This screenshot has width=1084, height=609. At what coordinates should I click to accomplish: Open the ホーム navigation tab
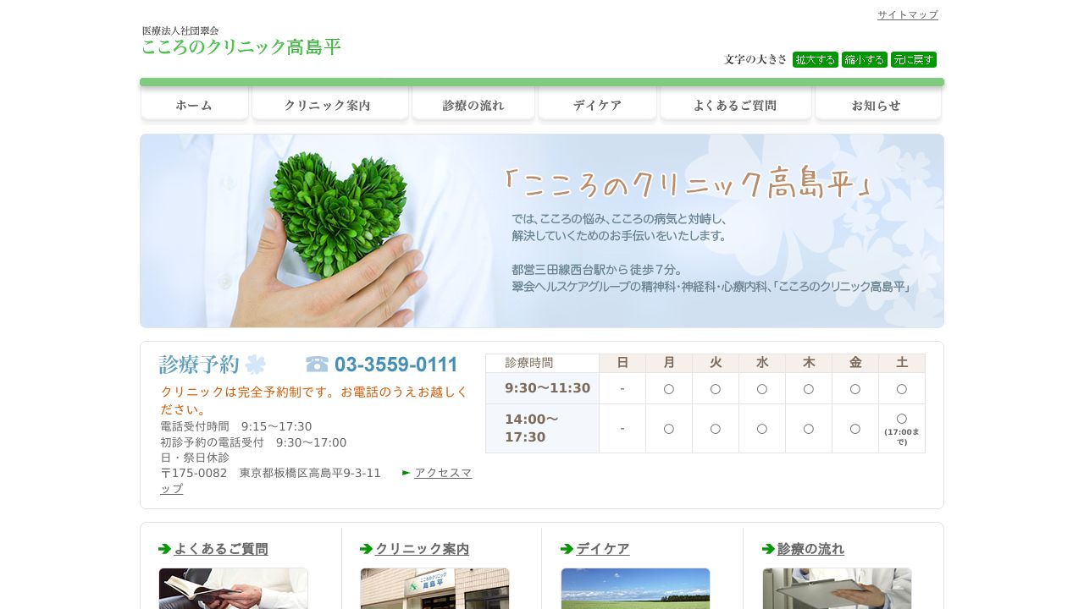click(x=195, y=106)
